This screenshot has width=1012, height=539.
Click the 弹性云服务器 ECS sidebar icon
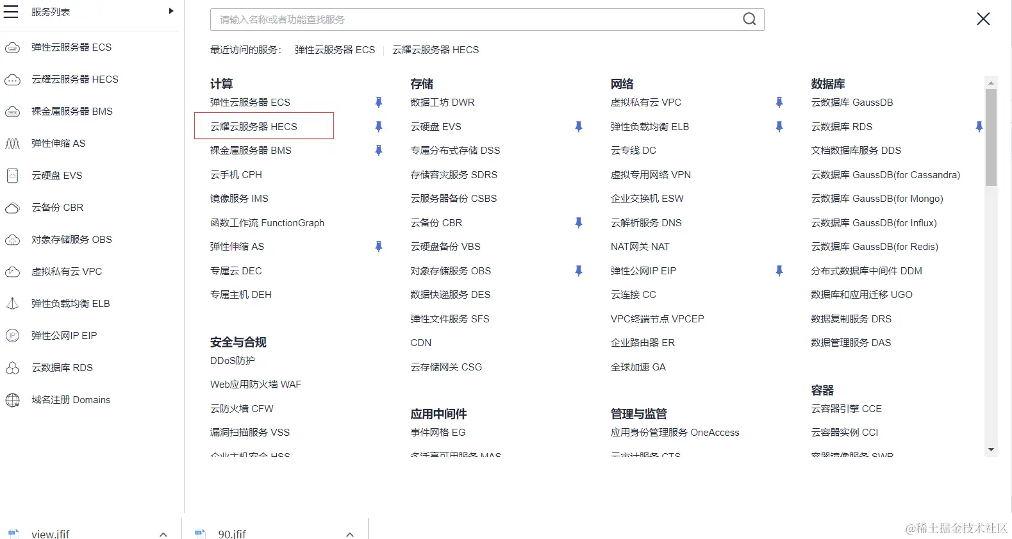(12, 47)
